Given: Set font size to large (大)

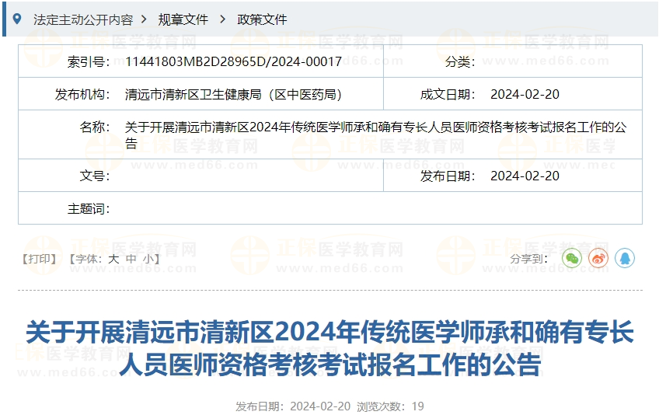Looking at the screenshot, I should (x=113, y=259).
